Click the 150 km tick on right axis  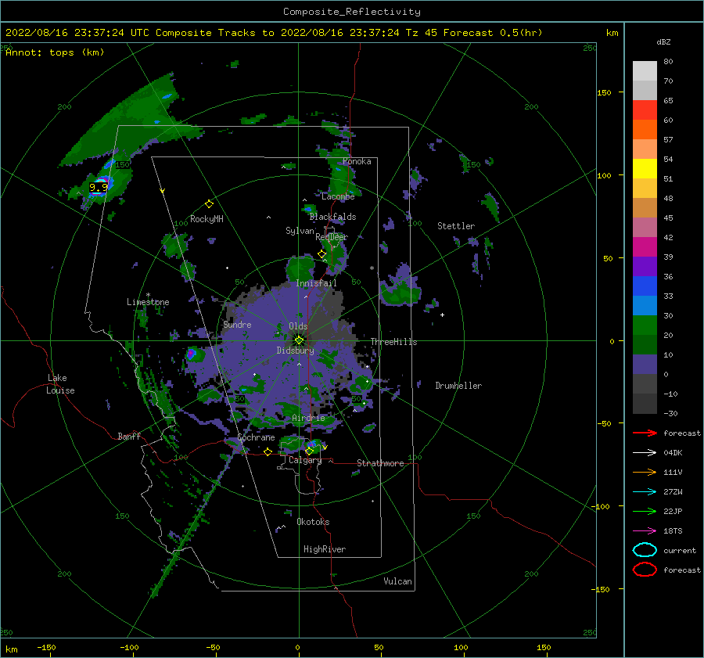pos(604,92)
